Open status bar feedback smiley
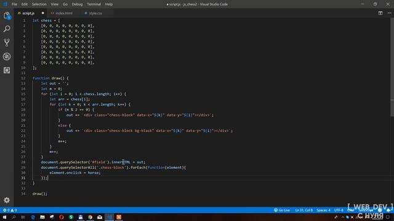The image size is (394, 221). pyautogui.click(x=380, y=210)
